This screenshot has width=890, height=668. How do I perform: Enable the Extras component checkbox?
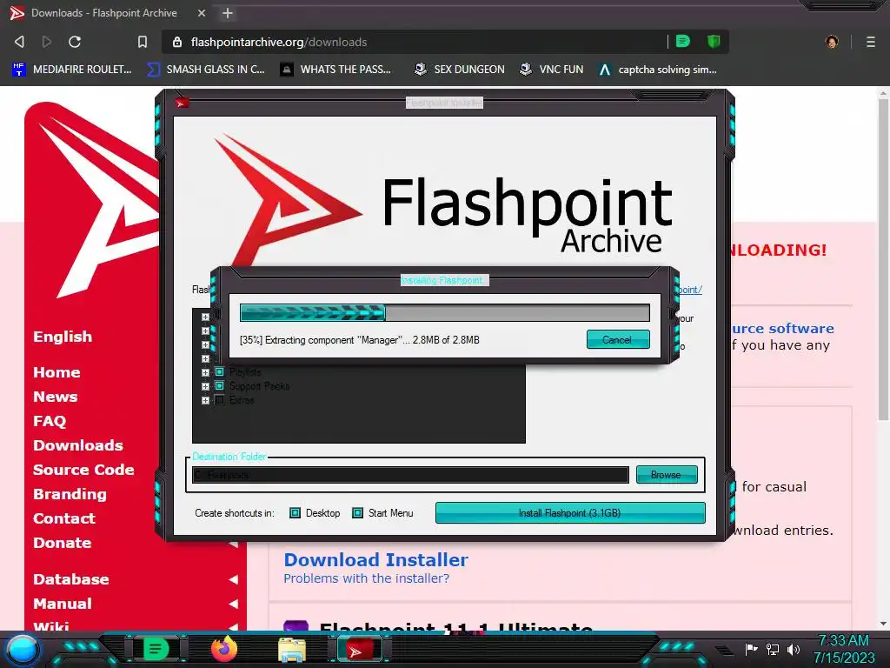coord(220,400)
